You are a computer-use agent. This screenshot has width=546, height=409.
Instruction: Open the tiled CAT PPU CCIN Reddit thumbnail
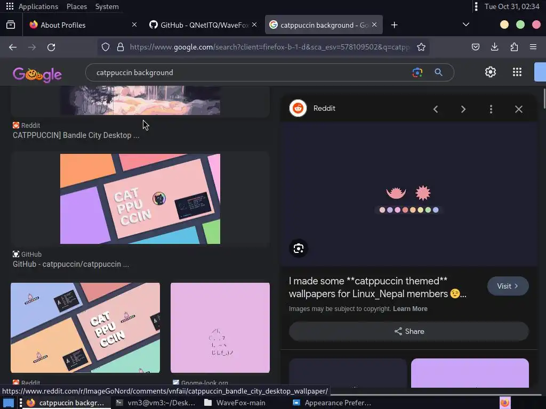[x=85, y=328]
